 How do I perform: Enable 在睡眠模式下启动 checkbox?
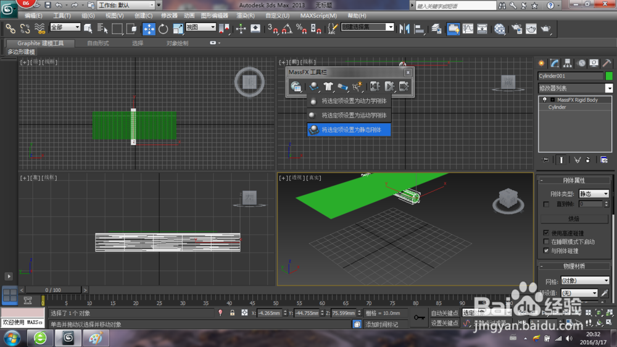coord(546,241)
